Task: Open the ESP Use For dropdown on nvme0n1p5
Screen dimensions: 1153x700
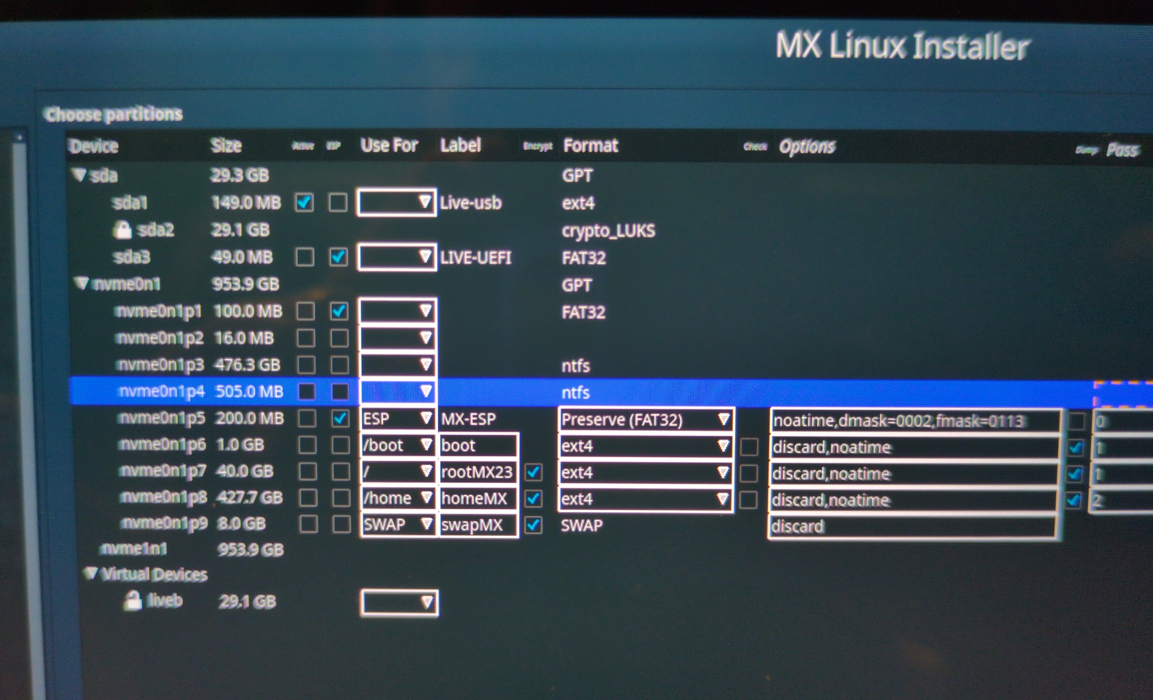Action: (x=398, y=418)
